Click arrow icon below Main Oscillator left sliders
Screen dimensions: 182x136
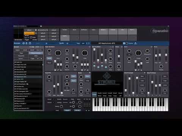click(61, 70)
